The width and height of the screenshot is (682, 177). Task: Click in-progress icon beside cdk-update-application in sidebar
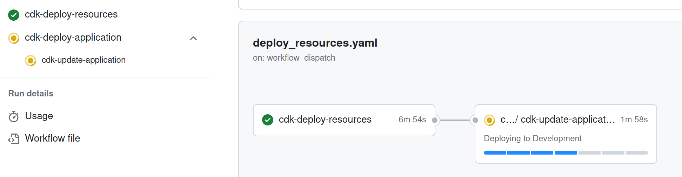31,61
